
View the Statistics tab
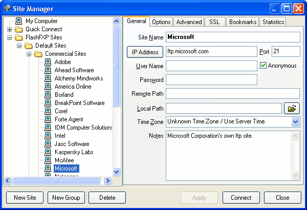coord(273,22)
